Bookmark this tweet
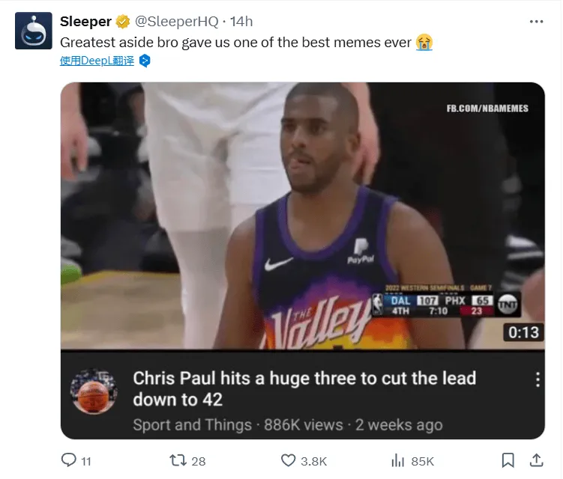The image size is (563, 479). [x=508, y=460]
